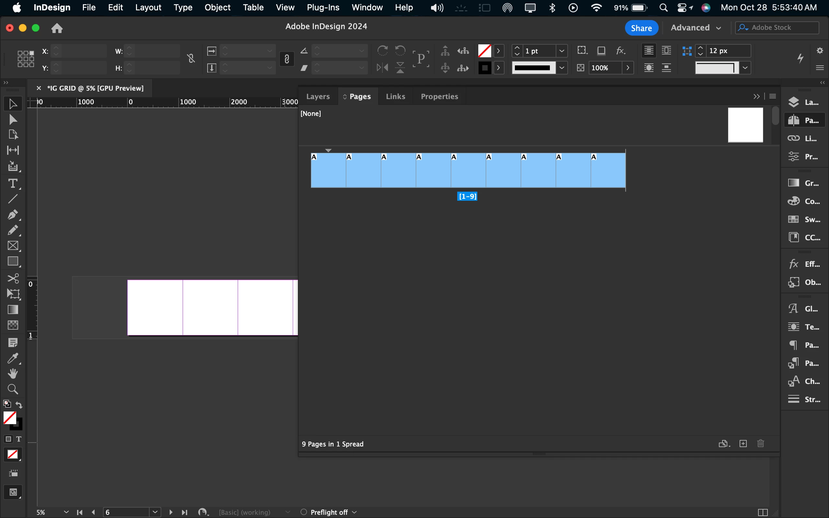Select the Gap tool
Screen dimensions: 829x518
13,150
